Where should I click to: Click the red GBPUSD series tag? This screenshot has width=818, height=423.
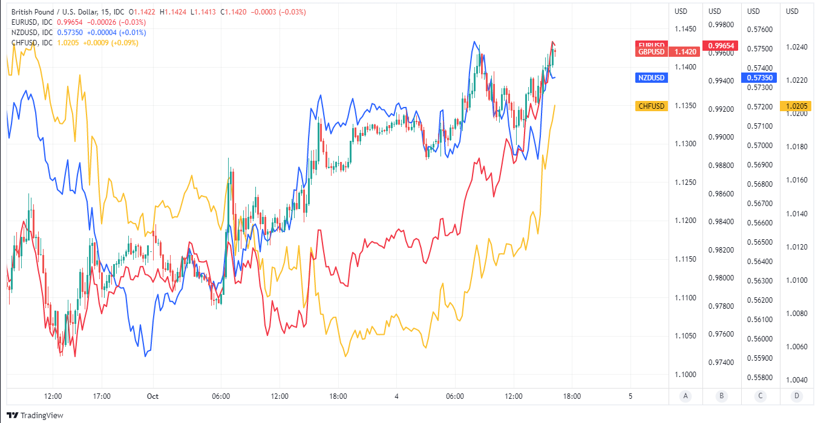pyautogui.click(x=651, y=52)
